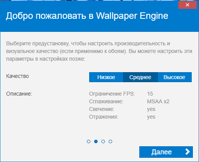The height and width of the screenshot is (162, 199).
Task: Click the Добро пожаловать в Wallpaper Engine title
Action: coord(87,16)
